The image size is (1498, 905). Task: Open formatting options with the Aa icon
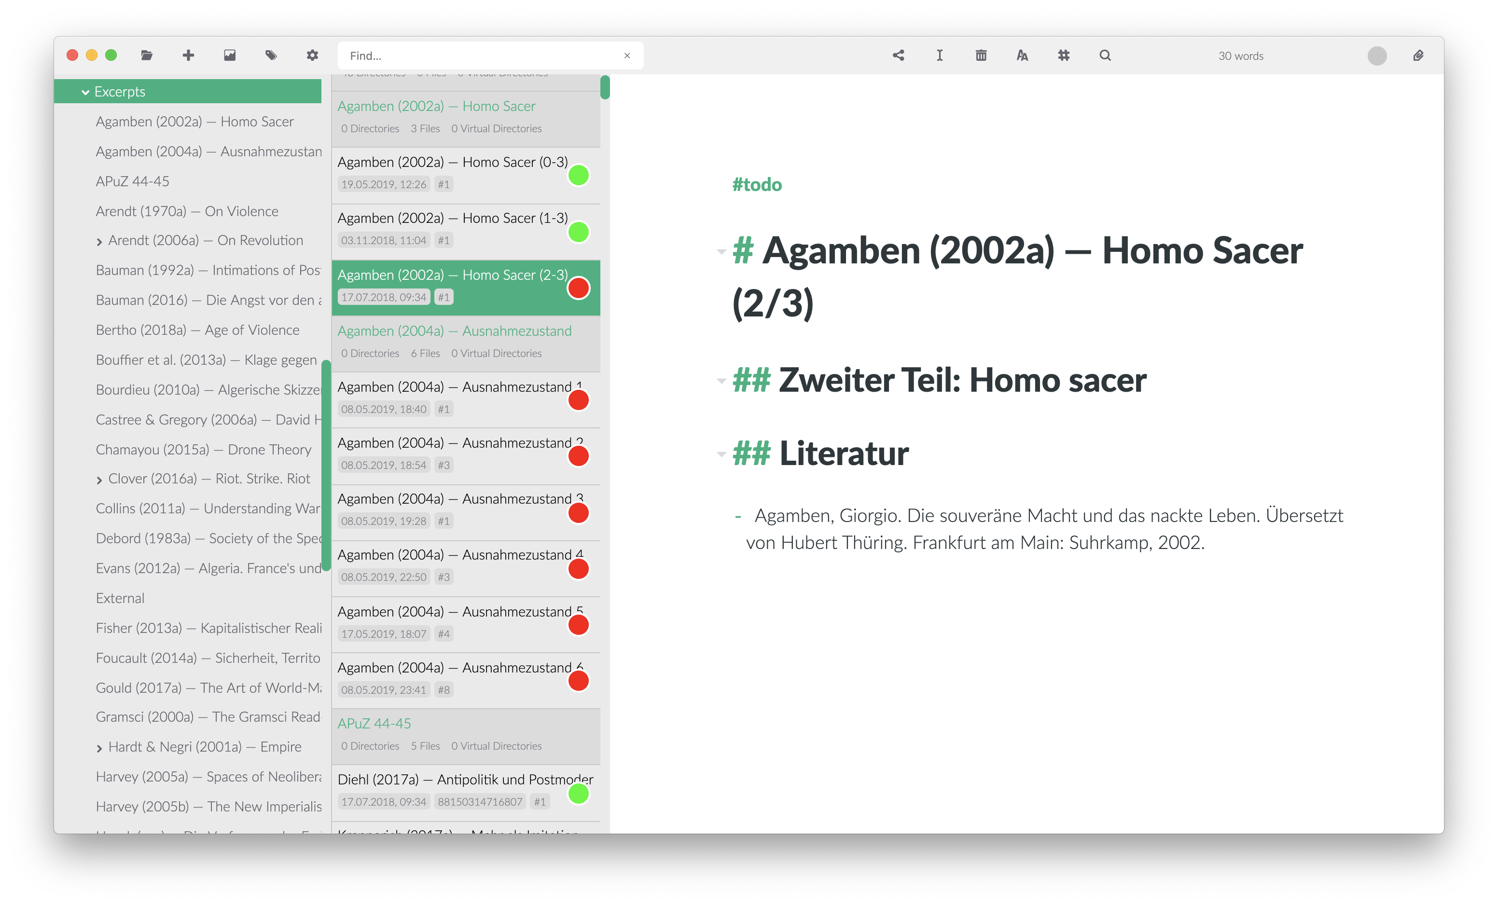click(1022, 55)
